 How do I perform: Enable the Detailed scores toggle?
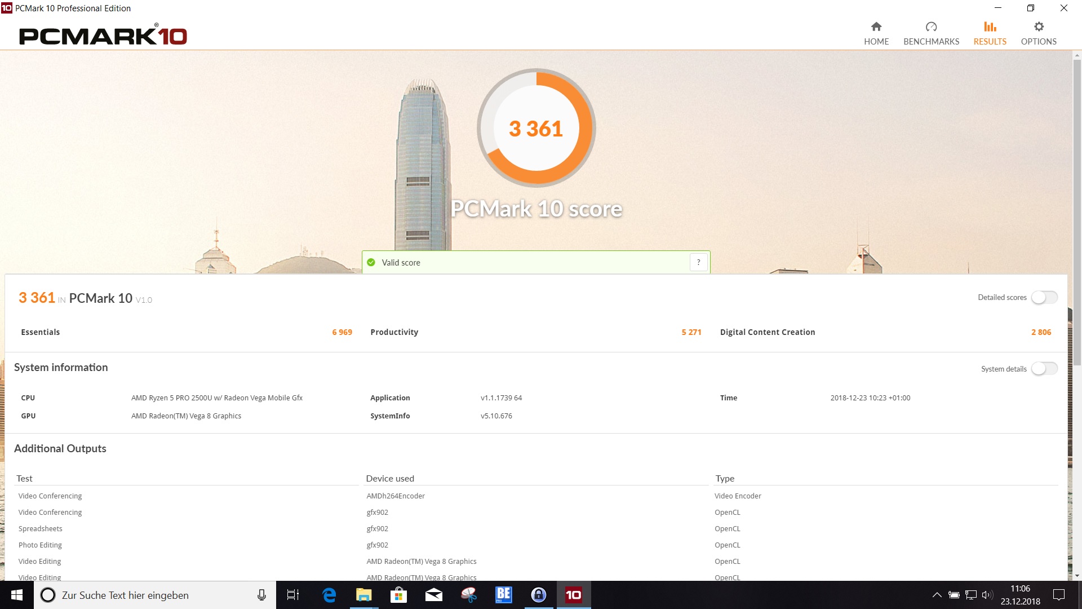click(1044, 297)
